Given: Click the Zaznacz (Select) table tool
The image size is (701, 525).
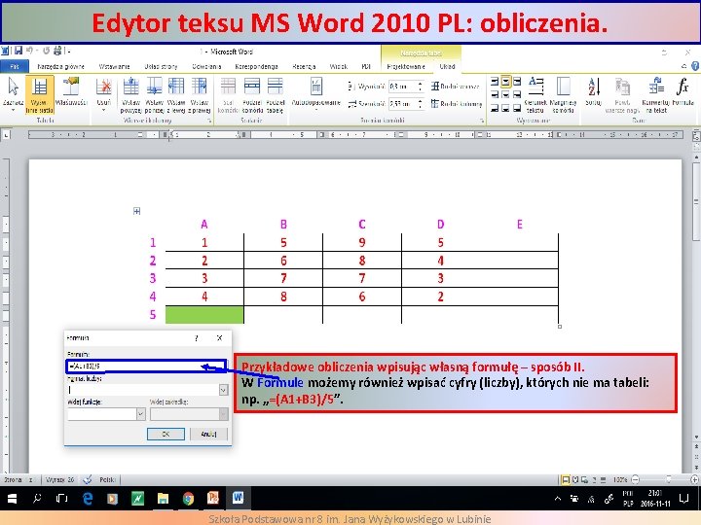Looking at the screenshot, I should pyautogui.click(x=13, y=93).
